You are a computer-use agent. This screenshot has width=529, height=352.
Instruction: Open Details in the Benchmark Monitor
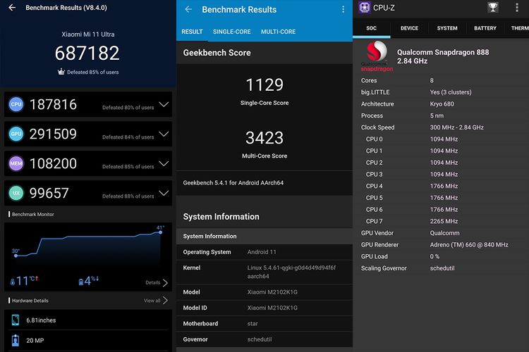tap(157, 282)
